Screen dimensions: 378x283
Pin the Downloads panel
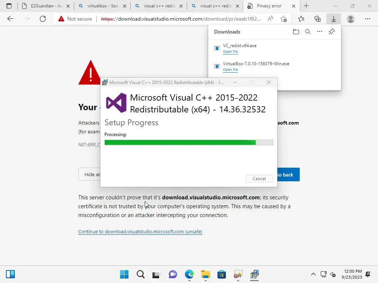tap(332, 32)
